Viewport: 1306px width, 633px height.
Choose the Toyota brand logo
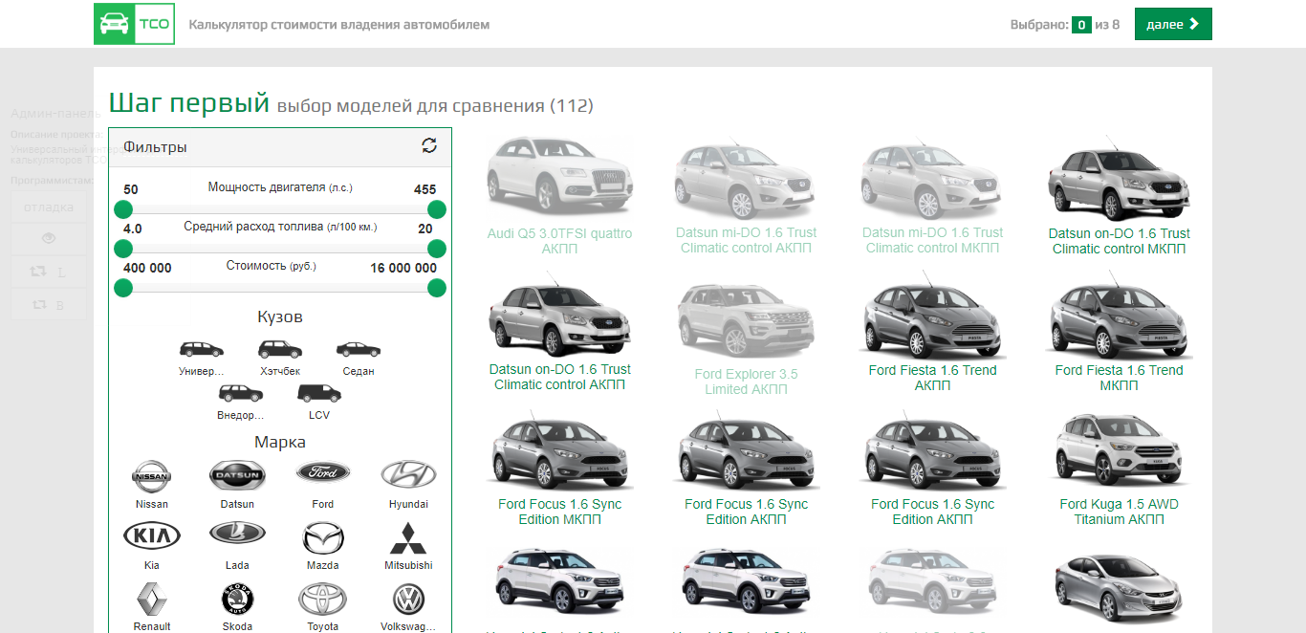323,599
